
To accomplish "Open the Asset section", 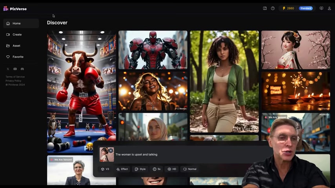I will pyautogui.click(x=21, y=46).
